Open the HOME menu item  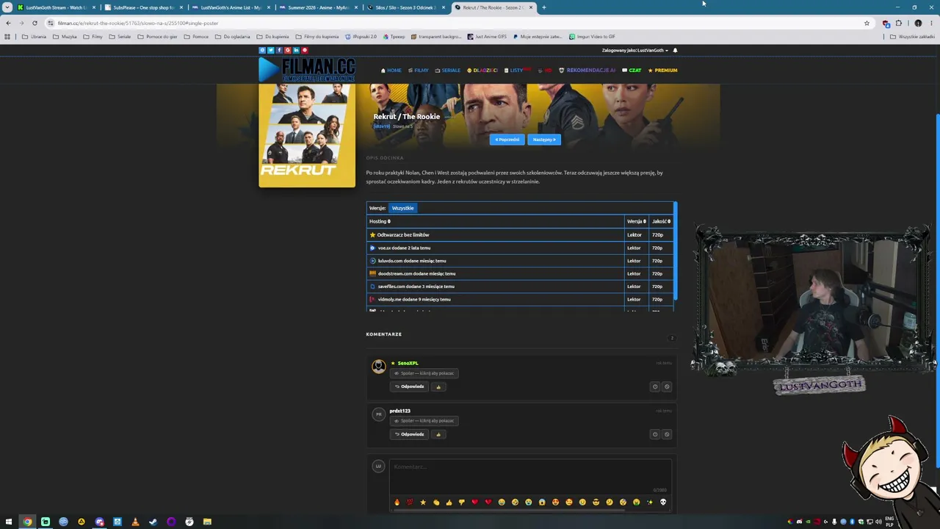391,71
